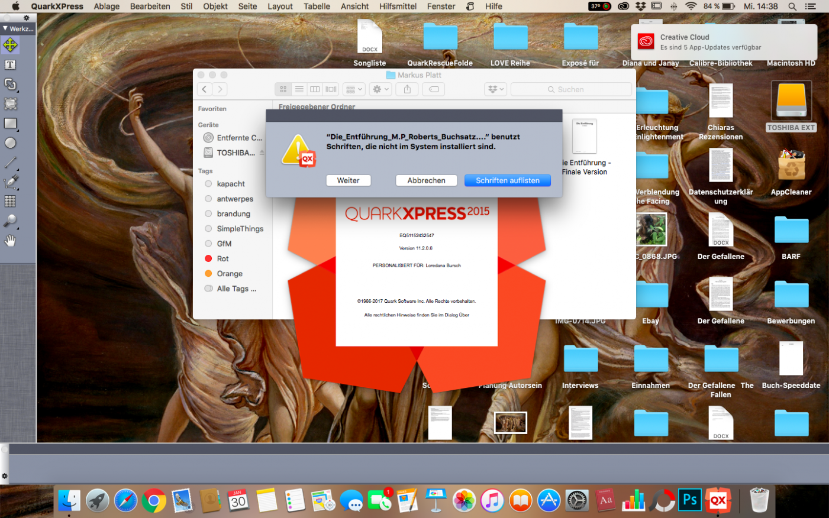The height and width of the screenshot is (518, 829).
Task: Select the Pan hand tool
Action: [x=10, y=240]
